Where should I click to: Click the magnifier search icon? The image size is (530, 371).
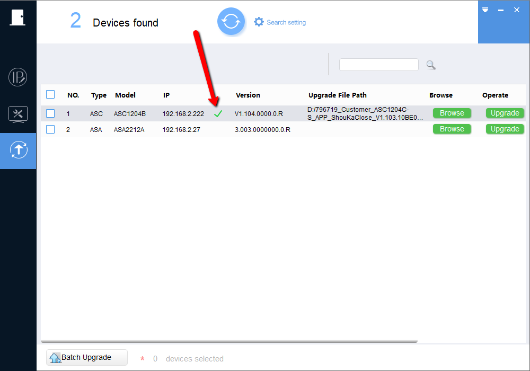point(430,65)
